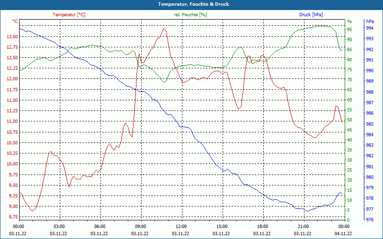Viewport: 383px width, 239px height.
Task: Click the '85' humidity axis value
Action: [x=349, y=50]
